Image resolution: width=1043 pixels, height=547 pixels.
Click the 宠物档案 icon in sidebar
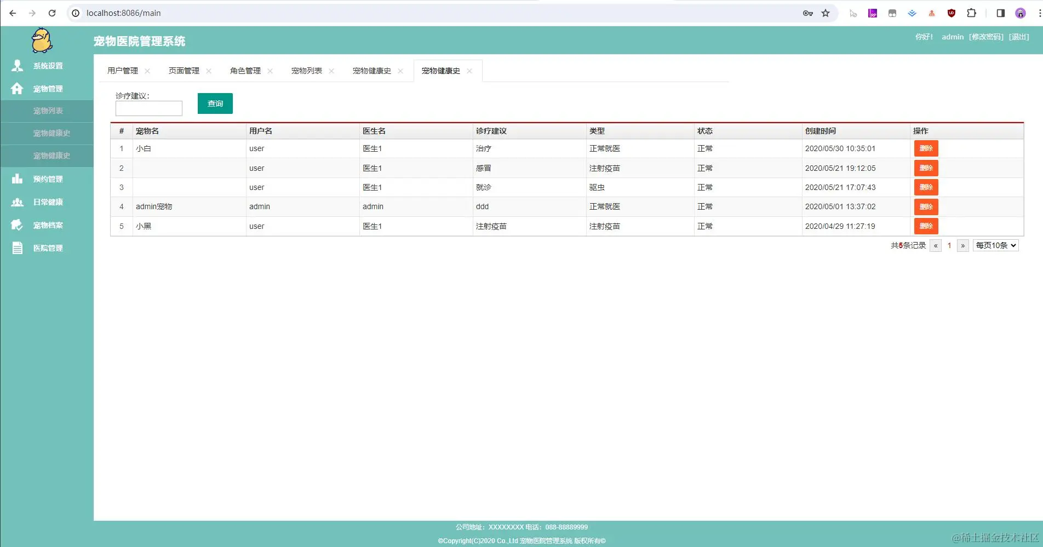[18, 225]
